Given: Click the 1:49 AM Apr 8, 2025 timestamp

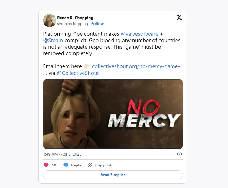Looking at the screenshot, I should [x=62, y=154].
